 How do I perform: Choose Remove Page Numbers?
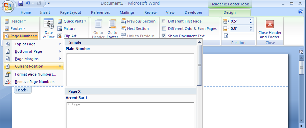34,82
